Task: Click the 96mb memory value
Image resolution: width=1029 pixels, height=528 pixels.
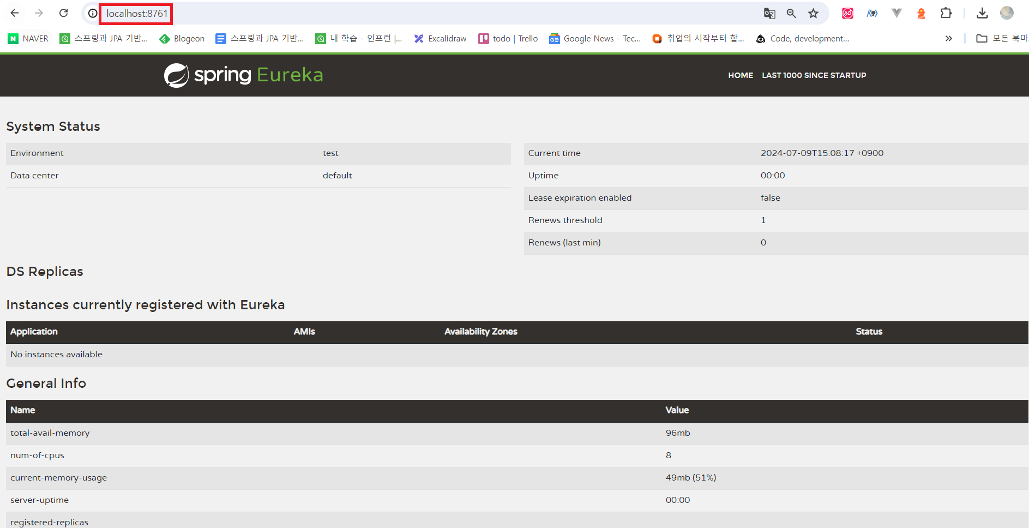Action: pyautogui.click(x=678, y=433)
